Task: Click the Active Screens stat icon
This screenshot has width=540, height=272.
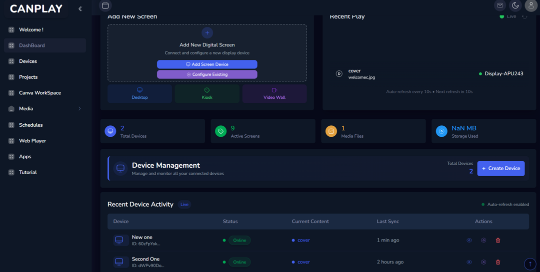Action: click(x=221, y=131)
